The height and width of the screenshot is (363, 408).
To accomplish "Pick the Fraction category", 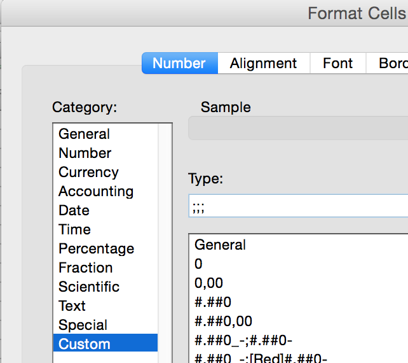I will (85, 268).
